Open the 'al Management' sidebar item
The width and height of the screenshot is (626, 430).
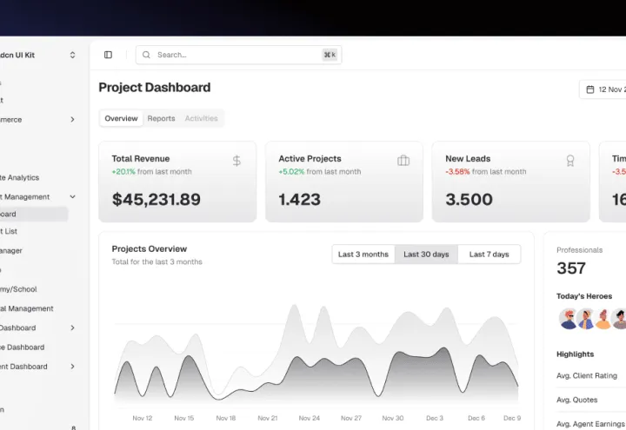pyautogui.click(x=27, y=308)
